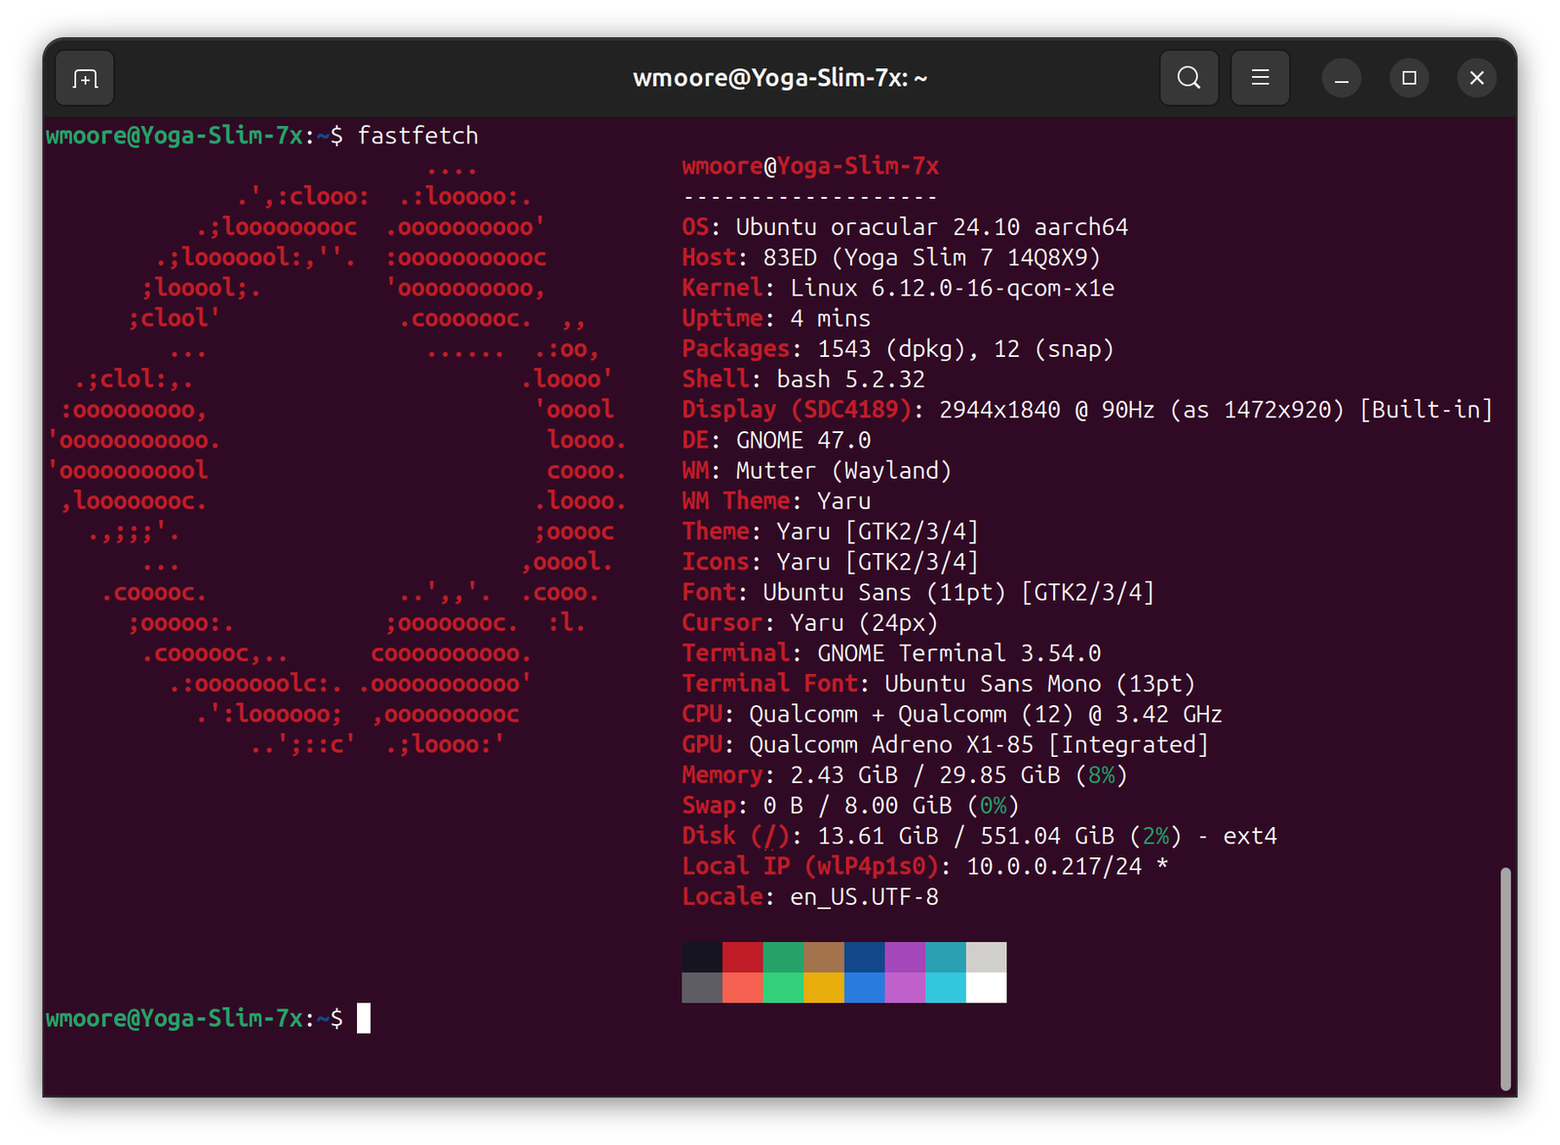The width and height of the screenshot is (1560, 1145).
Task: Click the dark blue swatch in the top row
Action: (x=865, y=957)
